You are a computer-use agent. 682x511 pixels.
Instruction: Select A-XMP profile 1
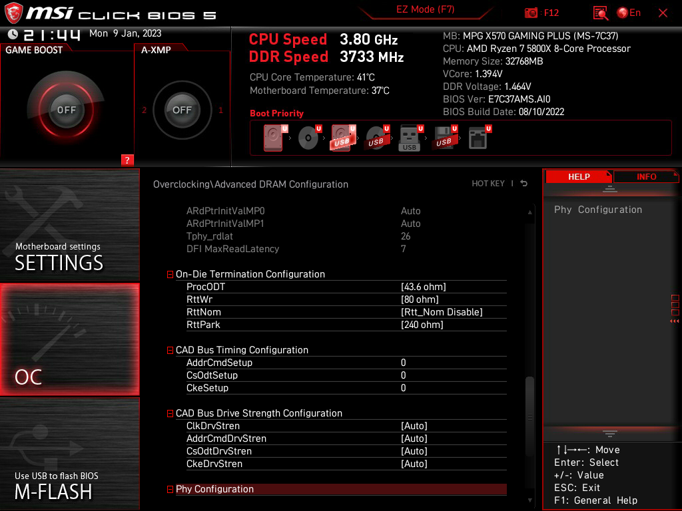220,110
